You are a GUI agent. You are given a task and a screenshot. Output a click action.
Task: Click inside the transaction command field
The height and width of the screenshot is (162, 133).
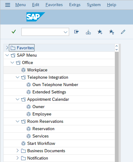coord(42,32)
